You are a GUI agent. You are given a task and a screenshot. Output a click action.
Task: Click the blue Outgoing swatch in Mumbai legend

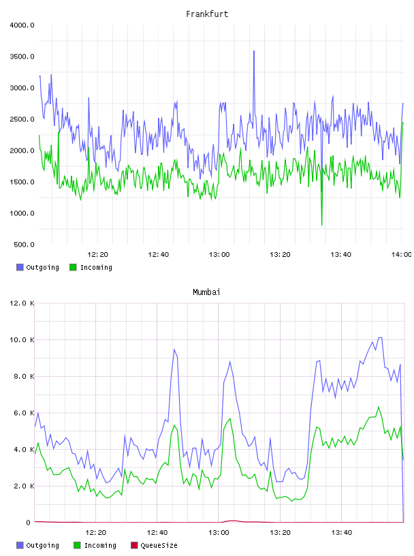[20, 545]
